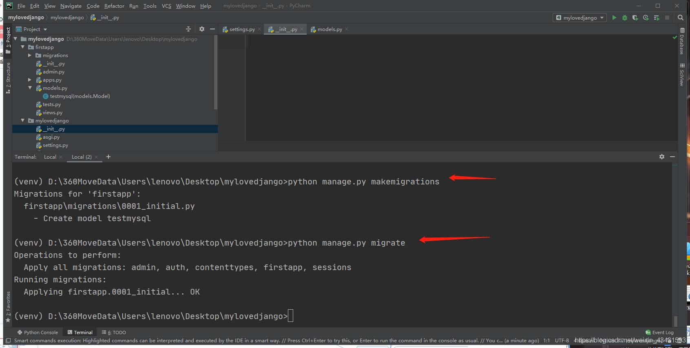Open the VCS menu
The width and height of the screenshot is (690, 348).
[x=166, y=6]
